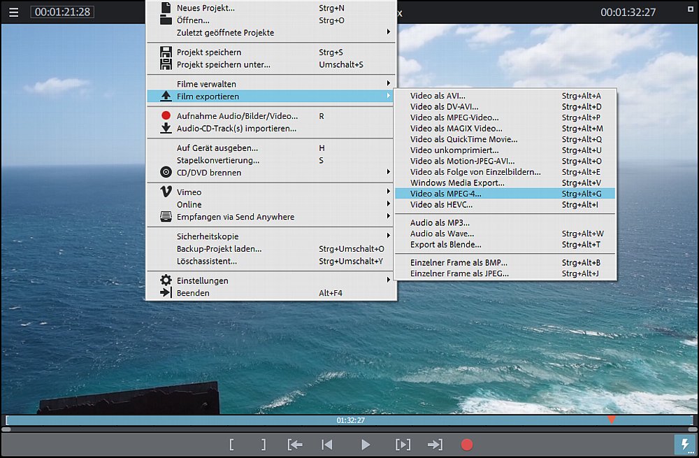Click the Play button
Screen dimensions: 699x458
coord(365,445)
